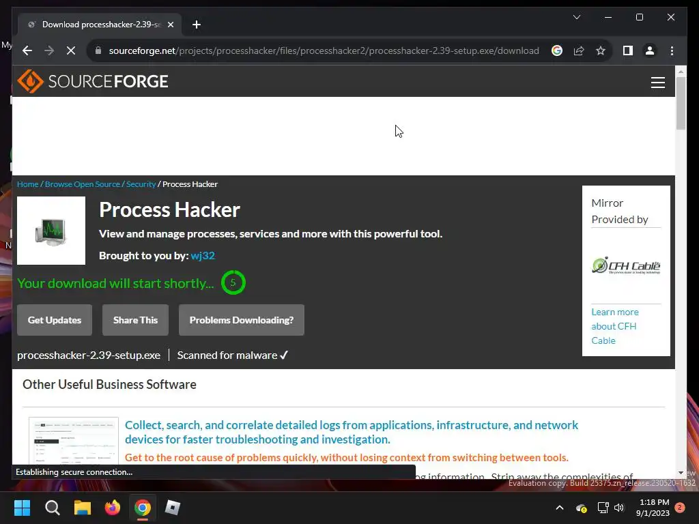Image resolution: width=699 pixels, height=524 pixels.
Task: Open the notifications badge
Action: point(680,508)
